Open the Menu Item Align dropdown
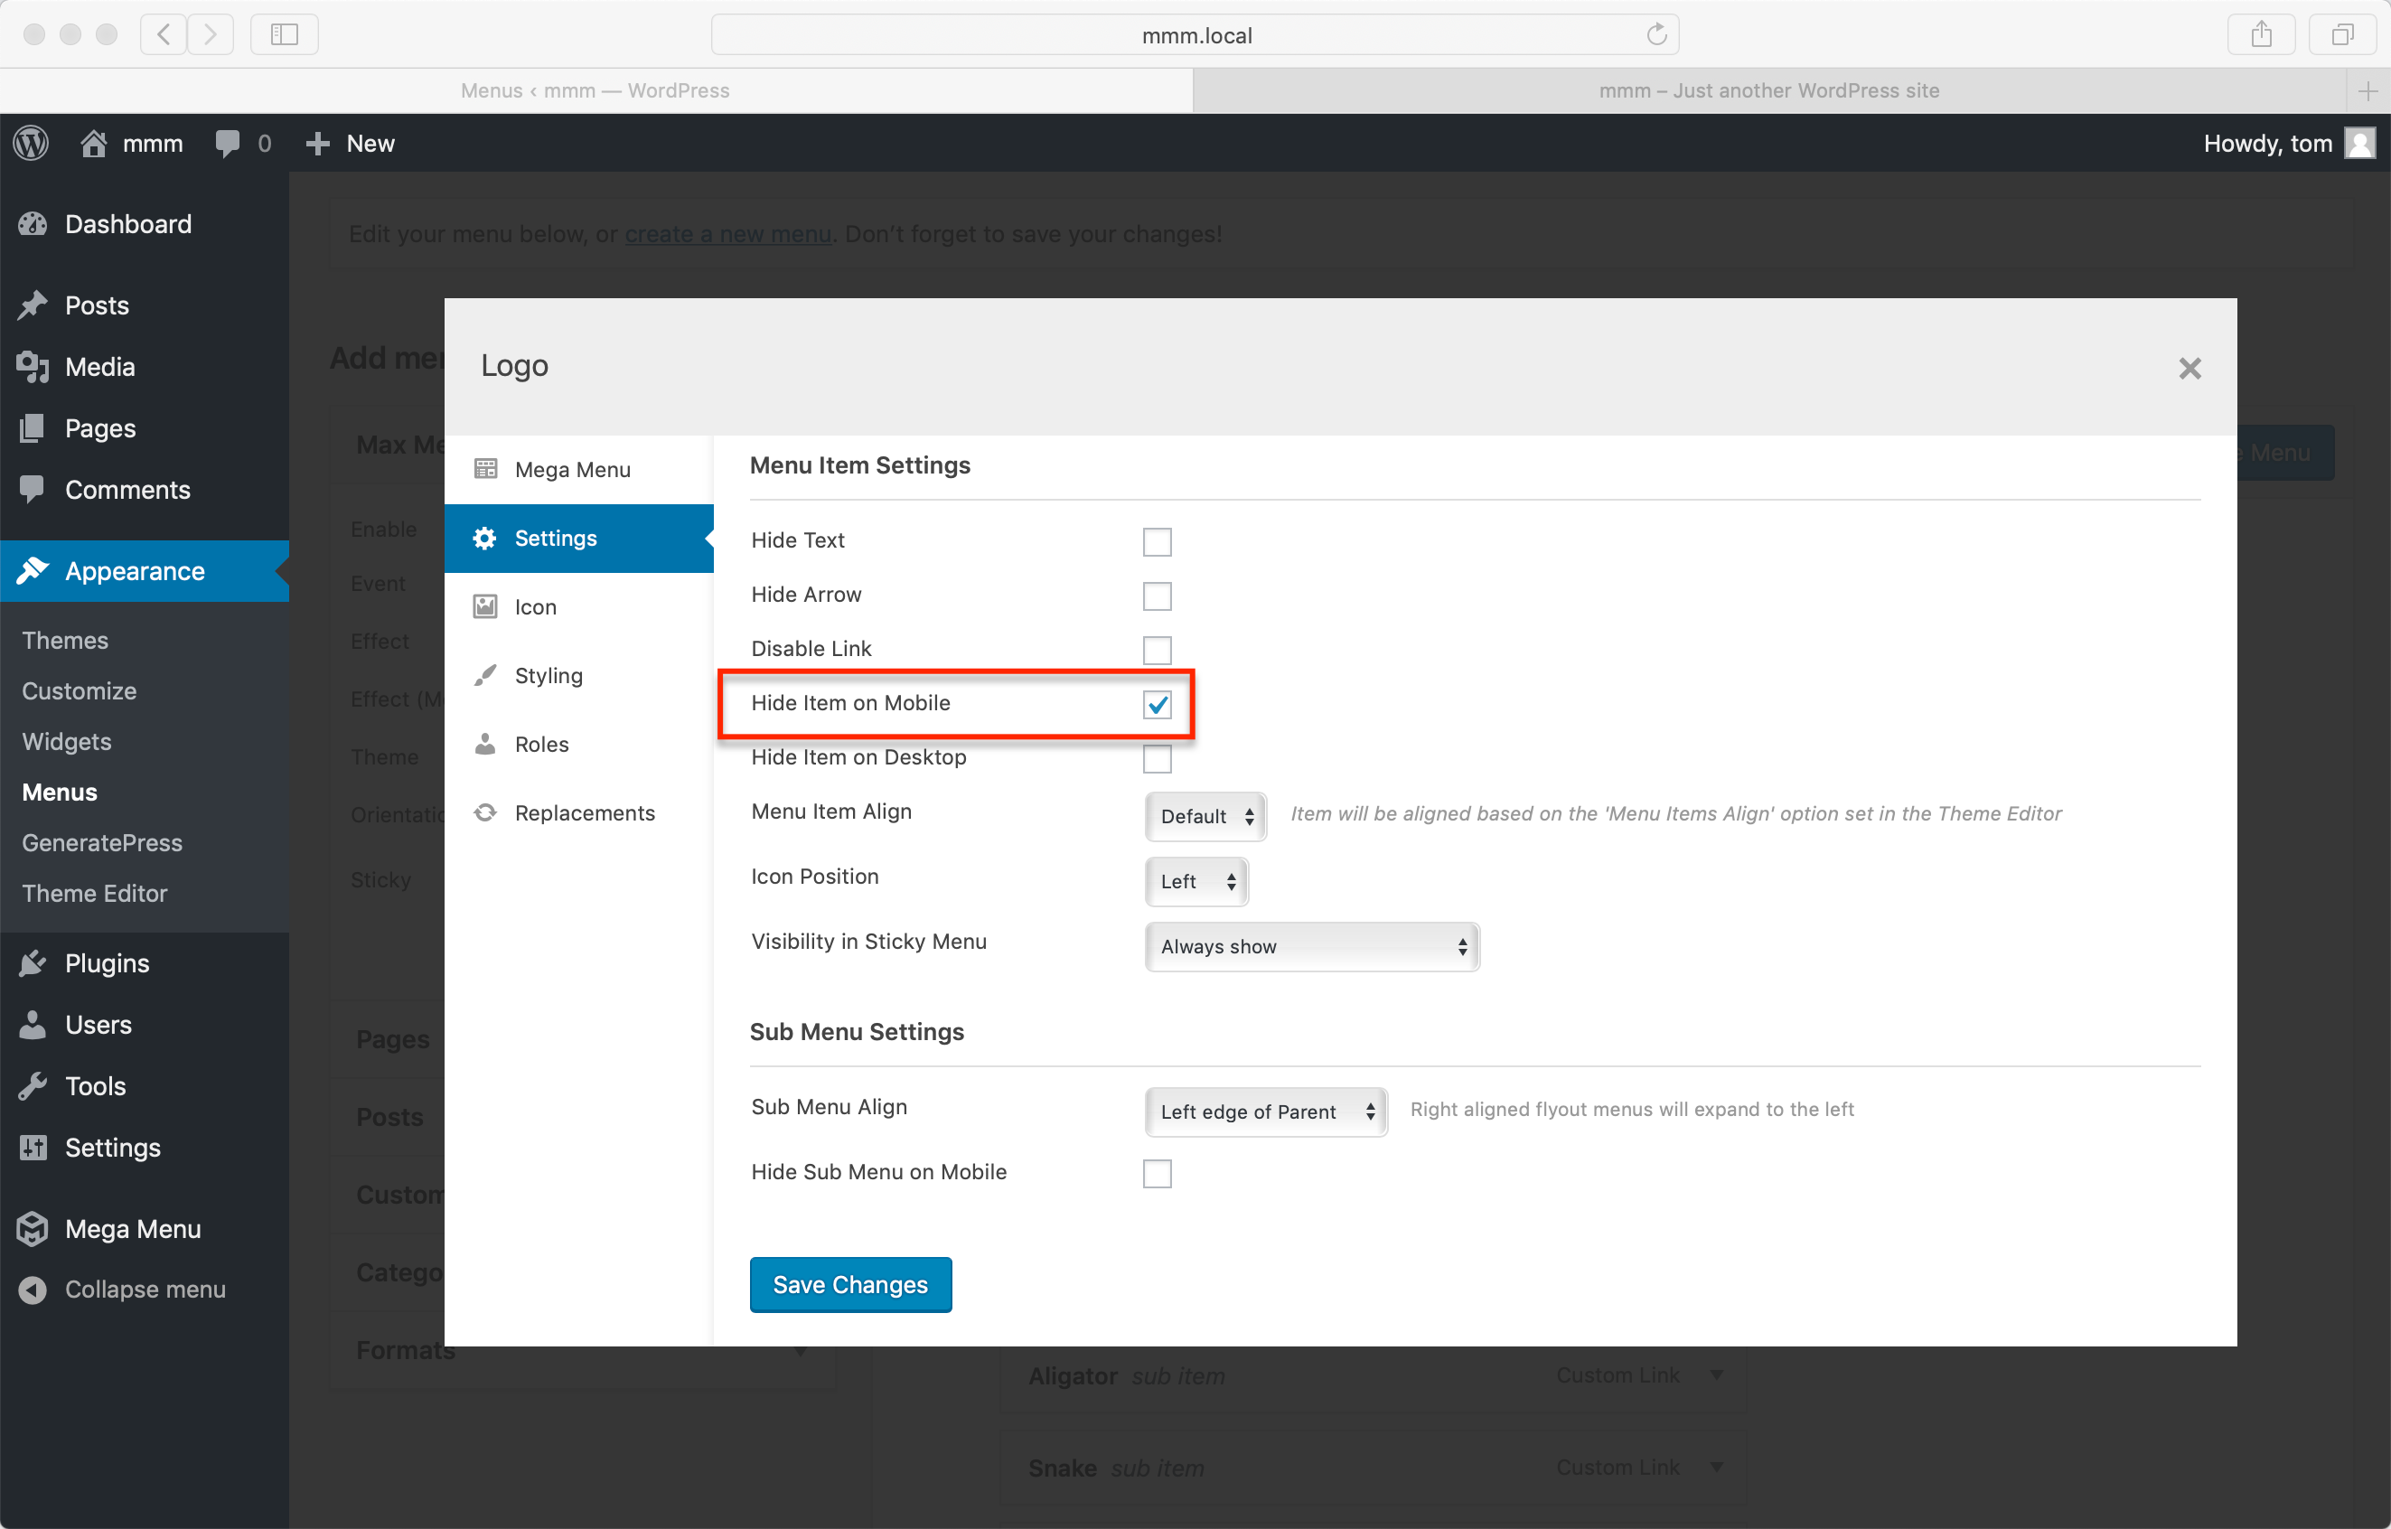This screenshot has height=1529, width=2391. point(1205,816)
